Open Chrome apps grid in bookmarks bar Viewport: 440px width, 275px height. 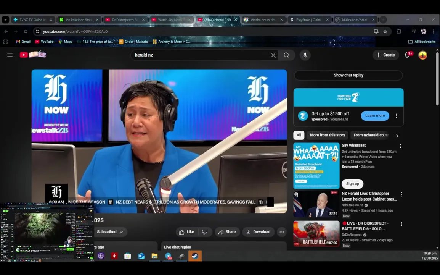[5, 42]
